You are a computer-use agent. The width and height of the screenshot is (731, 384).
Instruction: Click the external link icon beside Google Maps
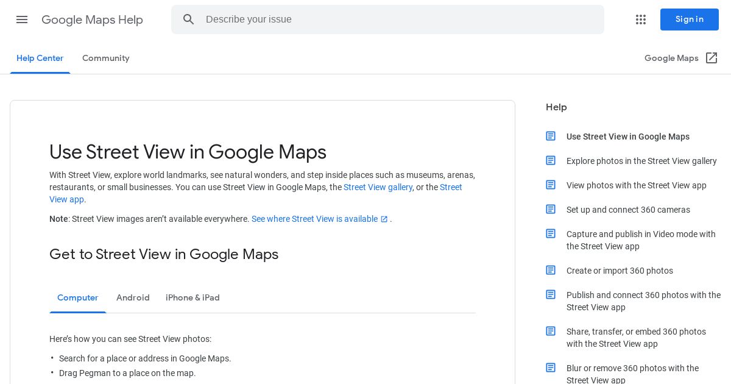click(x=712, y=58)
